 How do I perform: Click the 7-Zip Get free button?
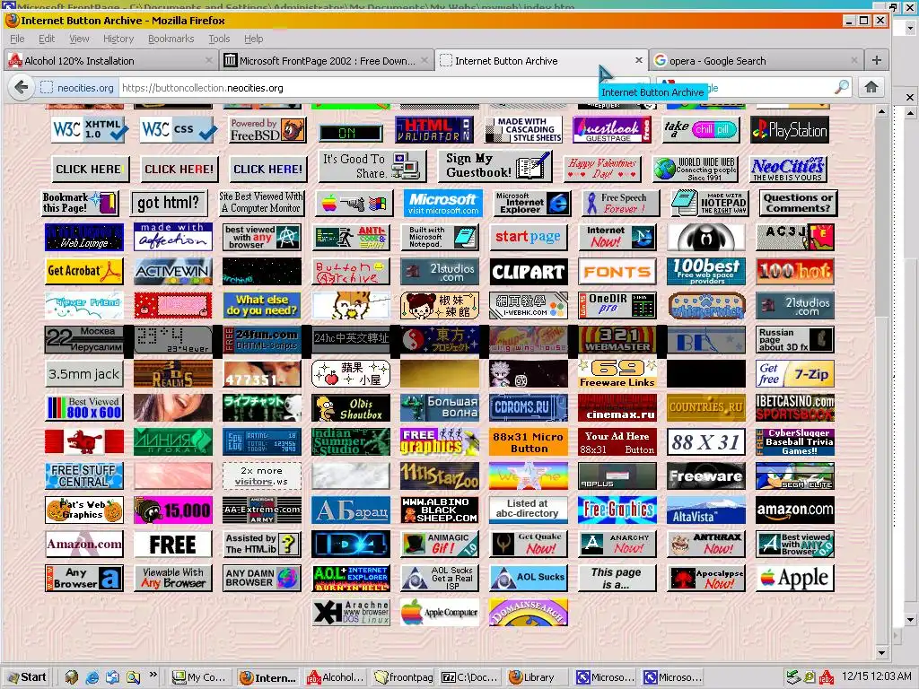(x=795, y=374)
